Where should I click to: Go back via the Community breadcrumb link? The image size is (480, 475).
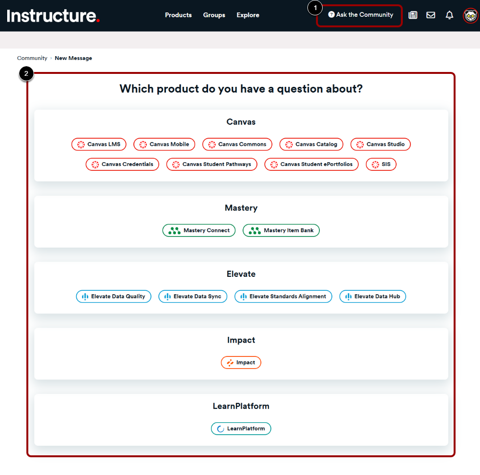click(32, 58)
